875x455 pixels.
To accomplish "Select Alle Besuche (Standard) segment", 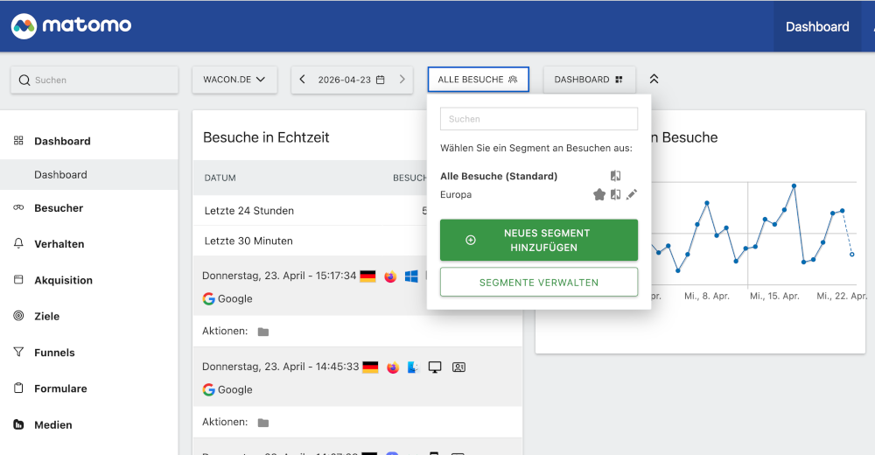I will [499, 176].
